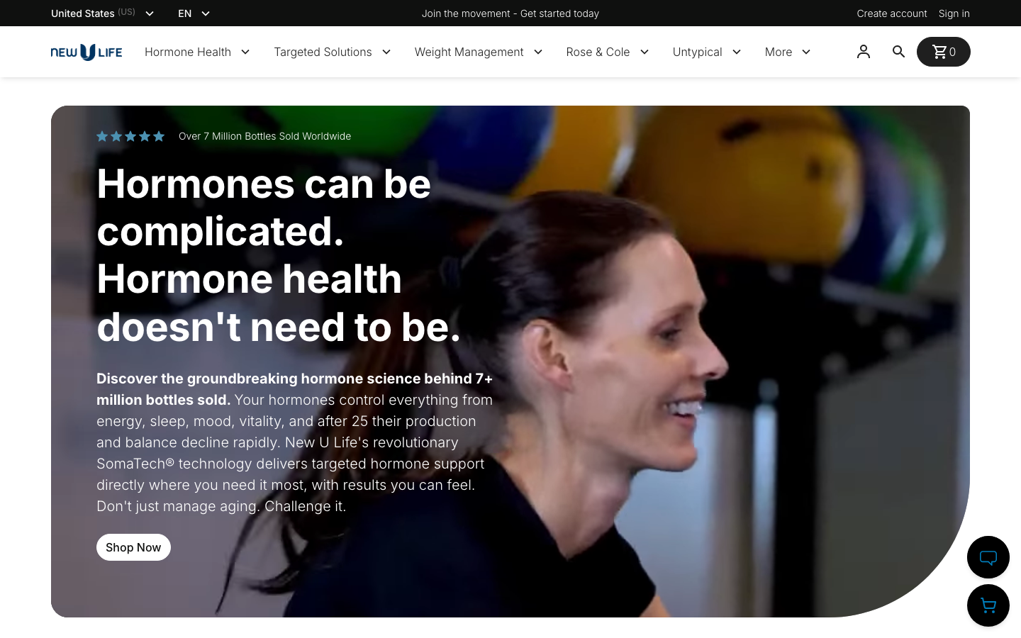Open the user account profile icon
The image size is (1021, 638).
864,52
